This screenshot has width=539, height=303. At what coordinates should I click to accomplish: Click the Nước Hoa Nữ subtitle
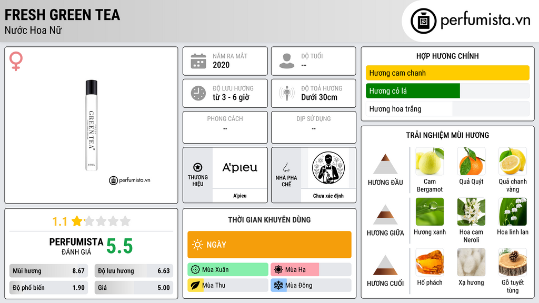[33, 30]
